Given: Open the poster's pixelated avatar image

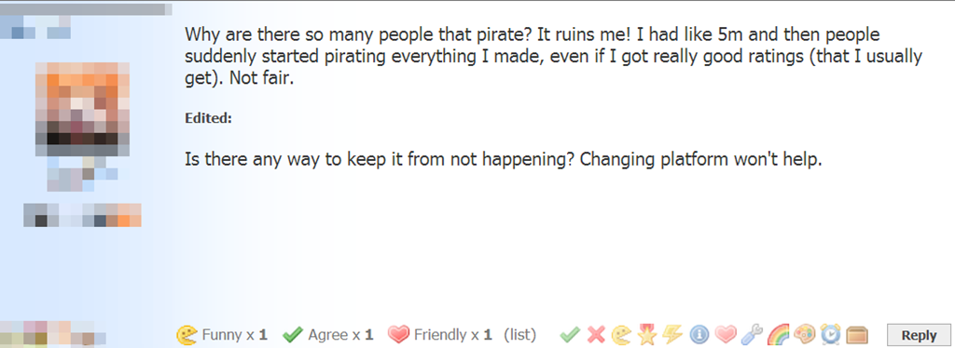Looking at the screenshot, I should click(x=83, y=109).
